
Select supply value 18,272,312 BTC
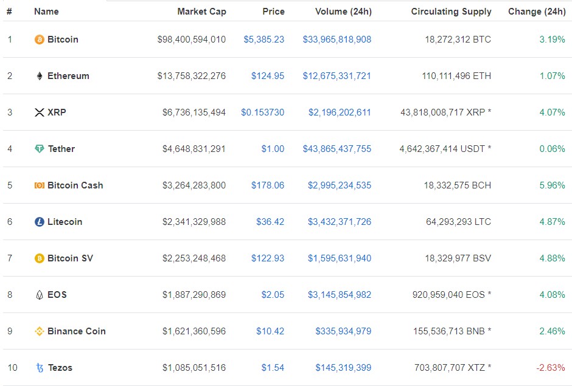(458, 40)
